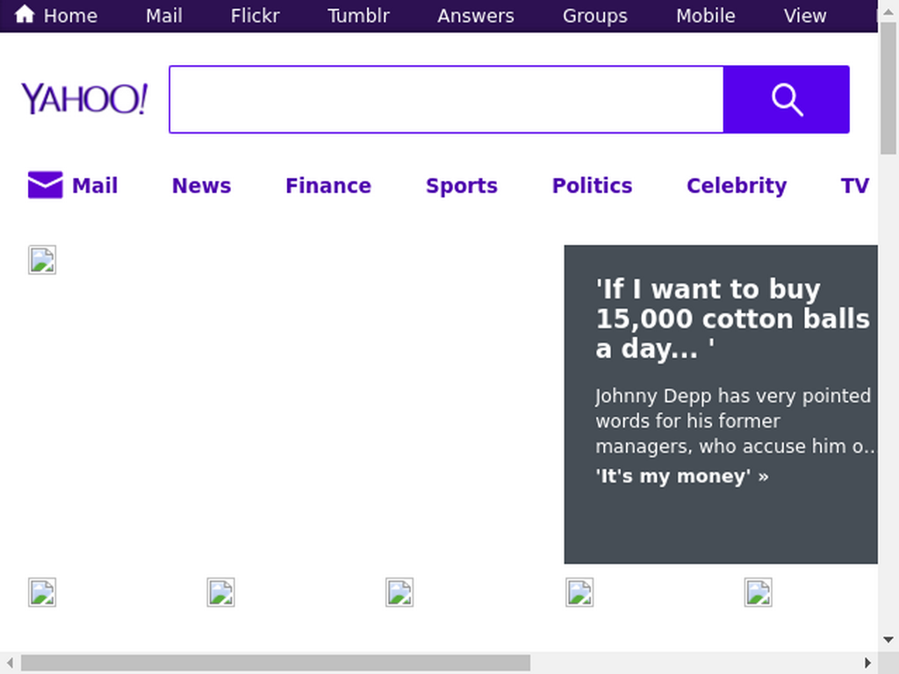Select the Celebrity section

(x=737, y=186)
